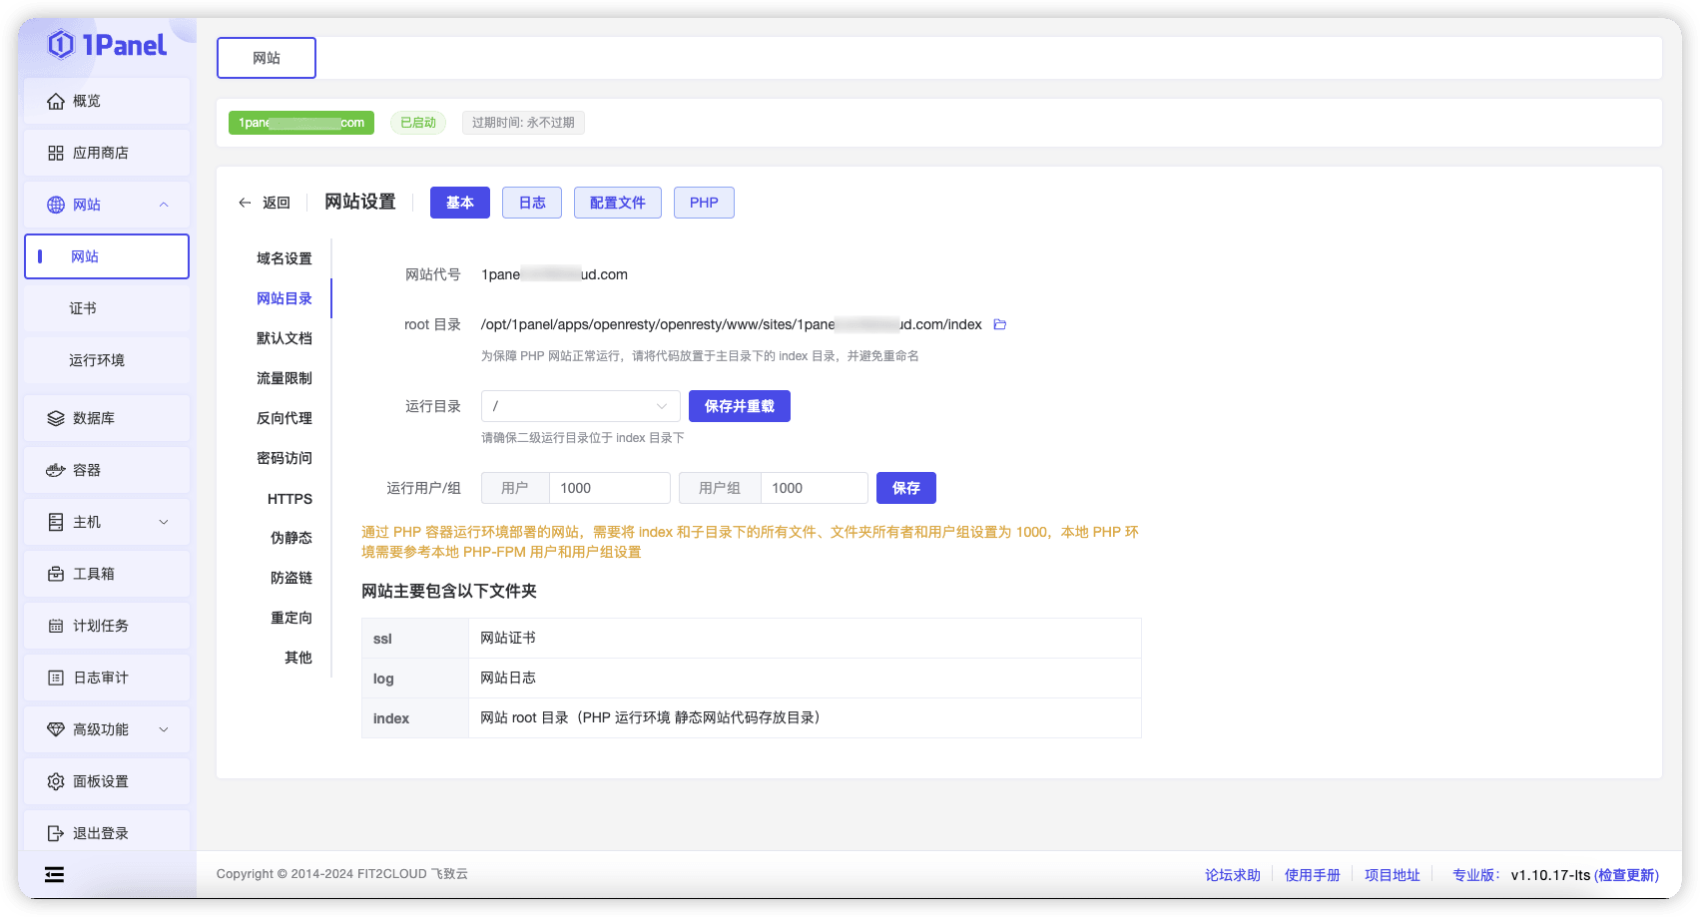Open root directory with folder icon
Screen dimensions: 1700x917
[x=999, y=323]
